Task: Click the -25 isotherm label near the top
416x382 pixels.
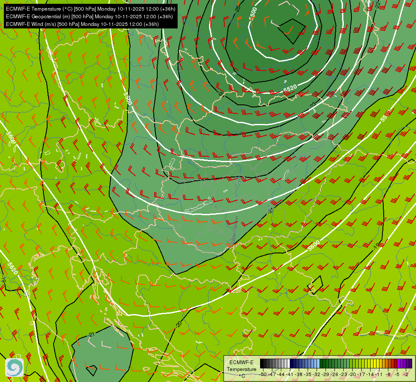Action: click(238, 8)
